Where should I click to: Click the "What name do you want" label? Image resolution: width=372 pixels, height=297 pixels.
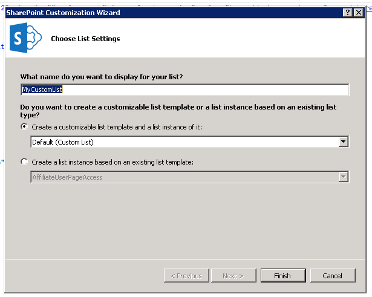tap(102, 77)
